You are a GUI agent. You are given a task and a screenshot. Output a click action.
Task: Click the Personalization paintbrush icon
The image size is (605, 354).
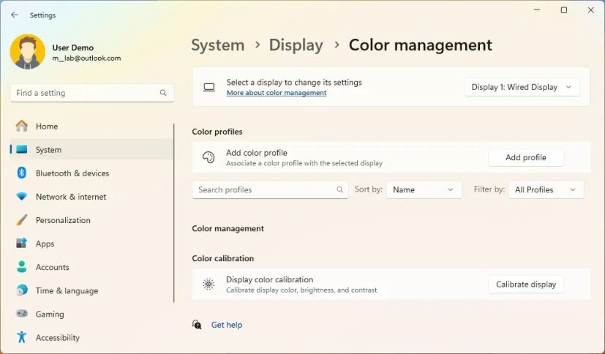point(22,220)
